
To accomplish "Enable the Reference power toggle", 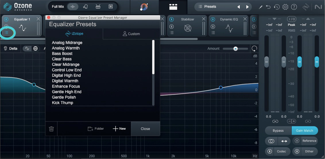I will pyautogui.click(x=297, y=141).
